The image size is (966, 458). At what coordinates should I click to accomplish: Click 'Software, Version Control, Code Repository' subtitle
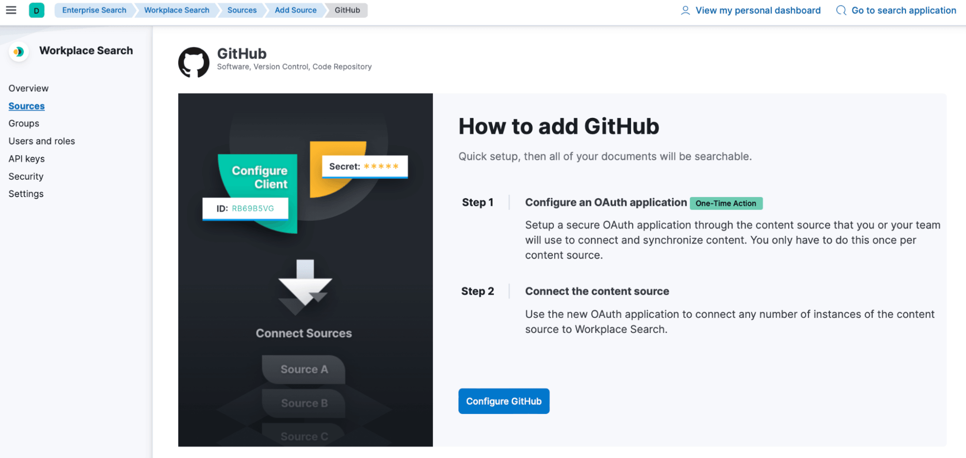(x=294, y=67)
